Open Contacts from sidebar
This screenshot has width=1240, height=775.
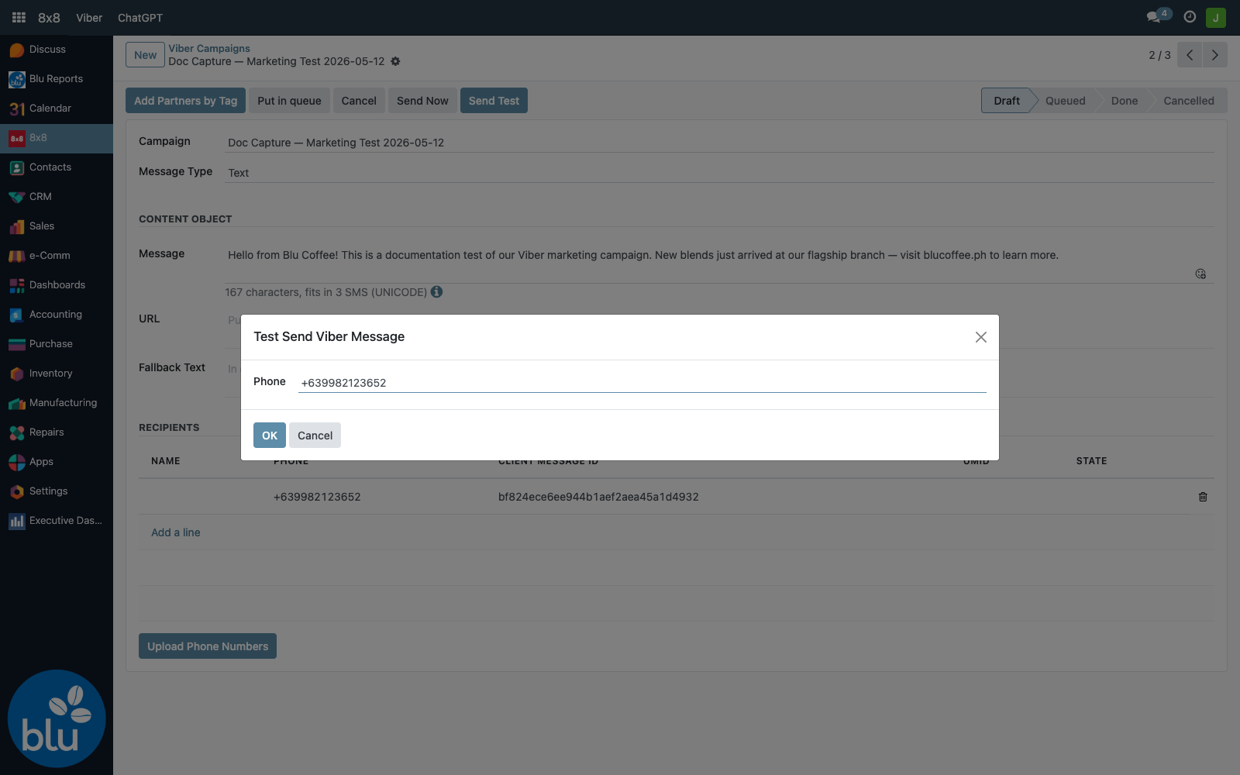coord(57,167)
